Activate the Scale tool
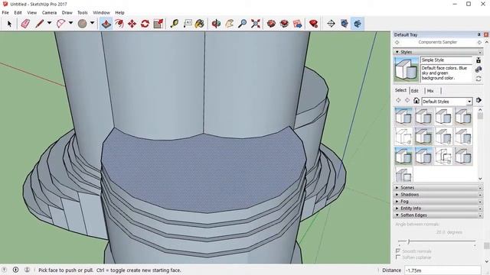This screenshot has height=275, width=490. pyautogui.click(x=158, y=24)
